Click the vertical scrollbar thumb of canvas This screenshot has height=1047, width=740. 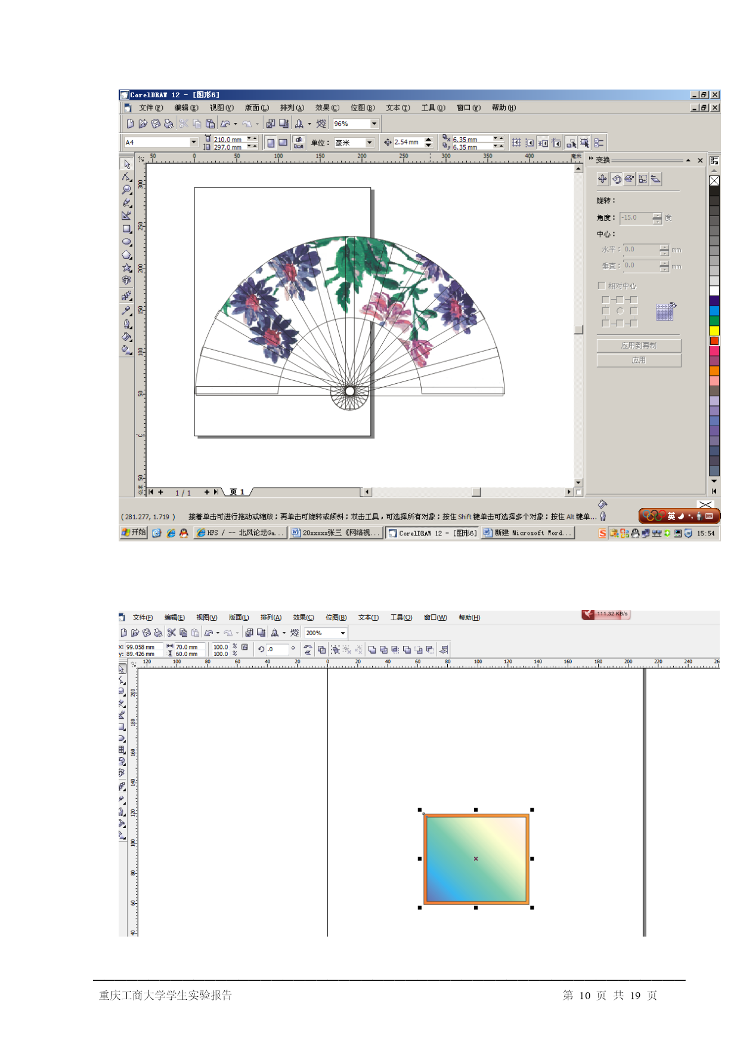578,330
